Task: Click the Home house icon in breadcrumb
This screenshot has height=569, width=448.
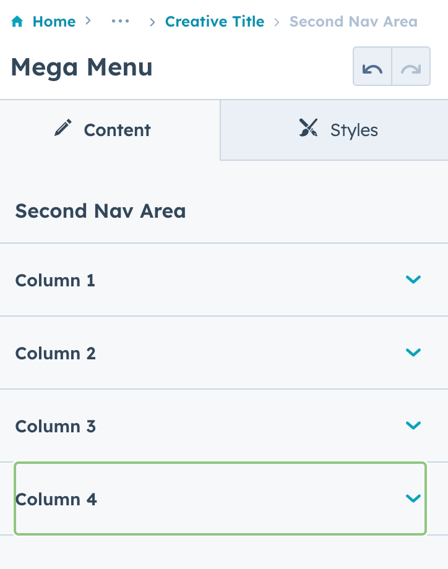Action: [17, 22]
